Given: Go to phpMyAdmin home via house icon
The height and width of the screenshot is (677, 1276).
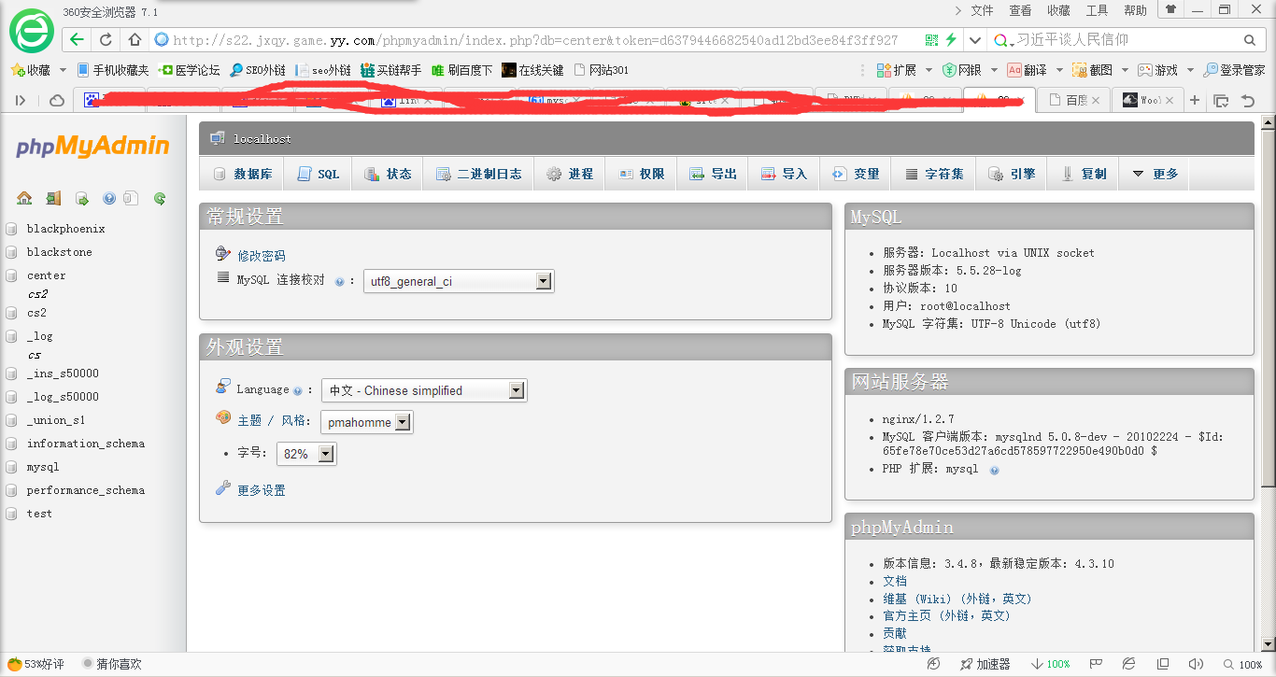Looking at the screenshot, I should pyautogui.click(x=24, y=198).
